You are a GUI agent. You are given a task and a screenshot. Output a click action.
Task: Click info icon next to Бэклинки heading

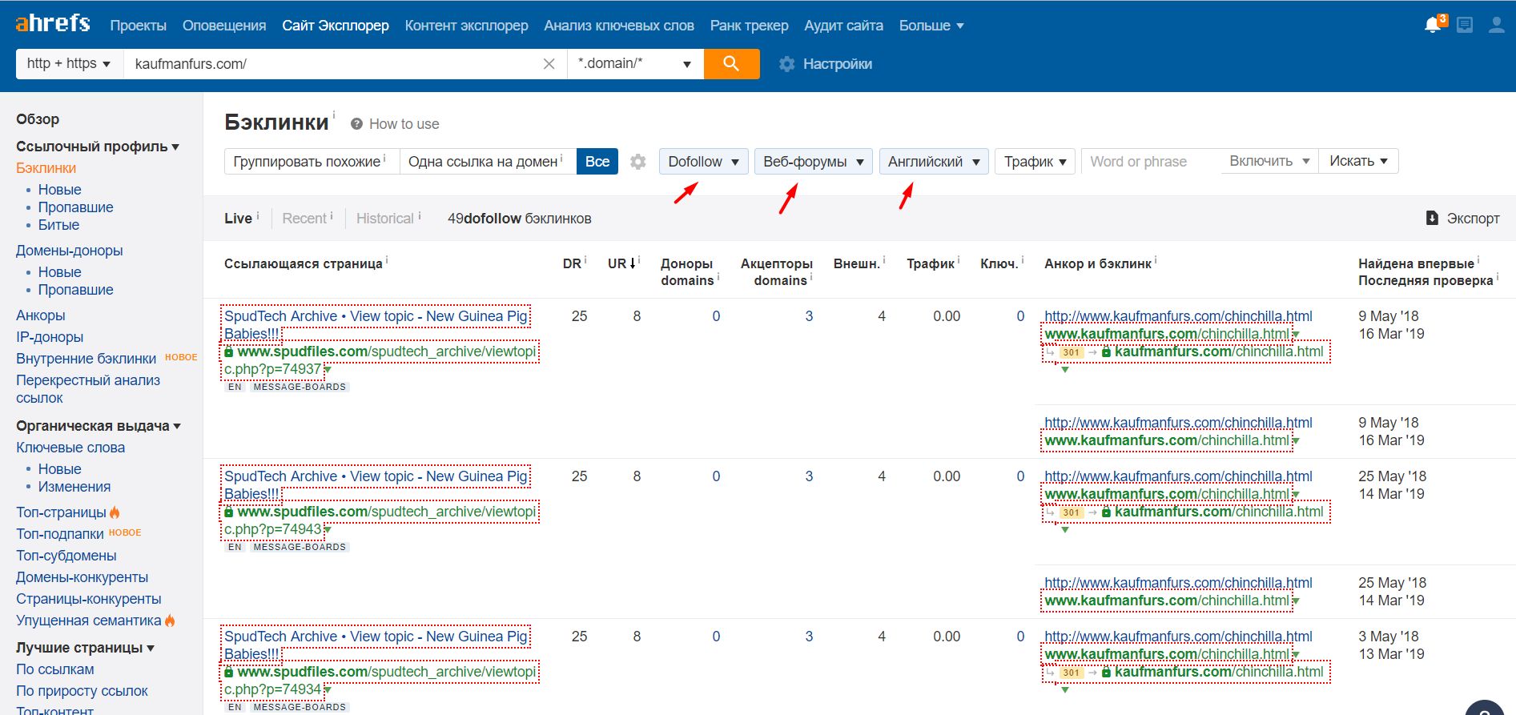point(334,114)
